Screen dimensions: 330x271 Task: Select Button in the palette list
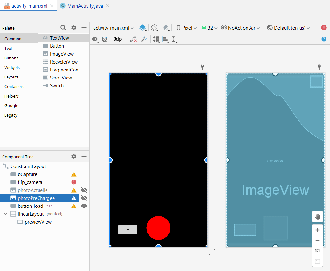click(x=57, y=46)
